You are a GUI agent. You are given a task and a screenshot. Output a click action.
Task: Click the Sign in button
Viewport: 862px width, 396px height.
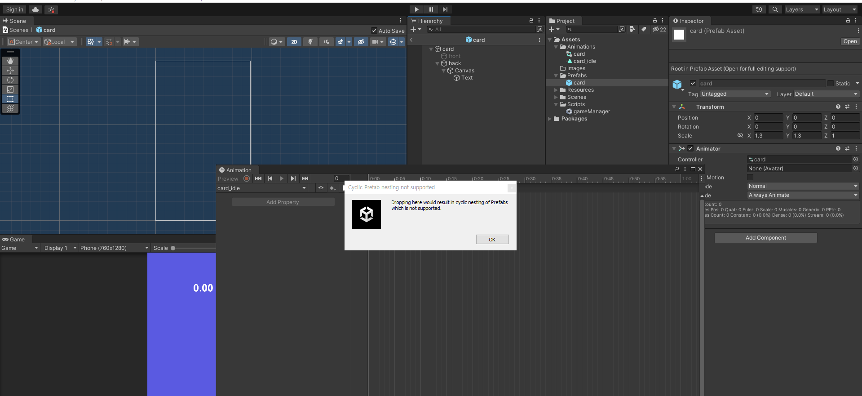(15, 9)
